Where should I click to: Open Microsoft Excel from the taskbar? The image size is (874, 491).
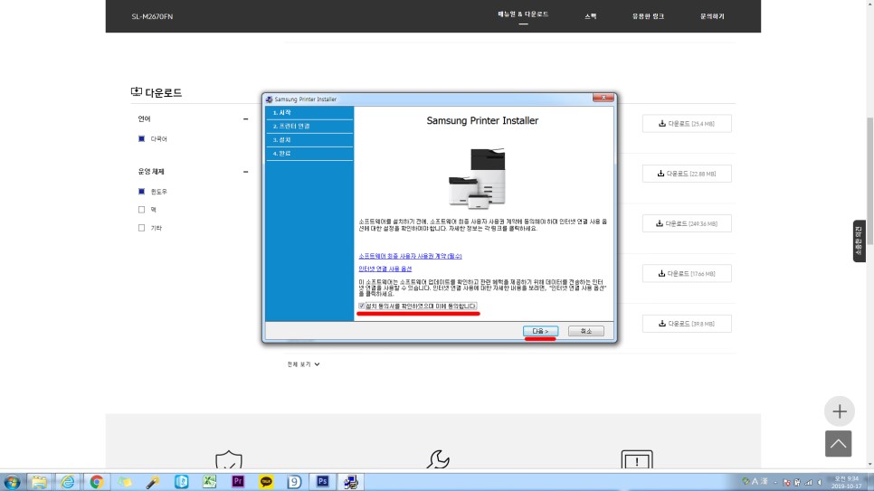point(210,482)
